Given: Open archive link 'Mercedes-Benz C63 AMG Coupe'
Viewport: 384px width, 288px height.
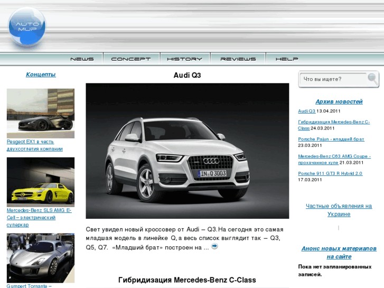Looking at the screenshot, I should 334,159.
